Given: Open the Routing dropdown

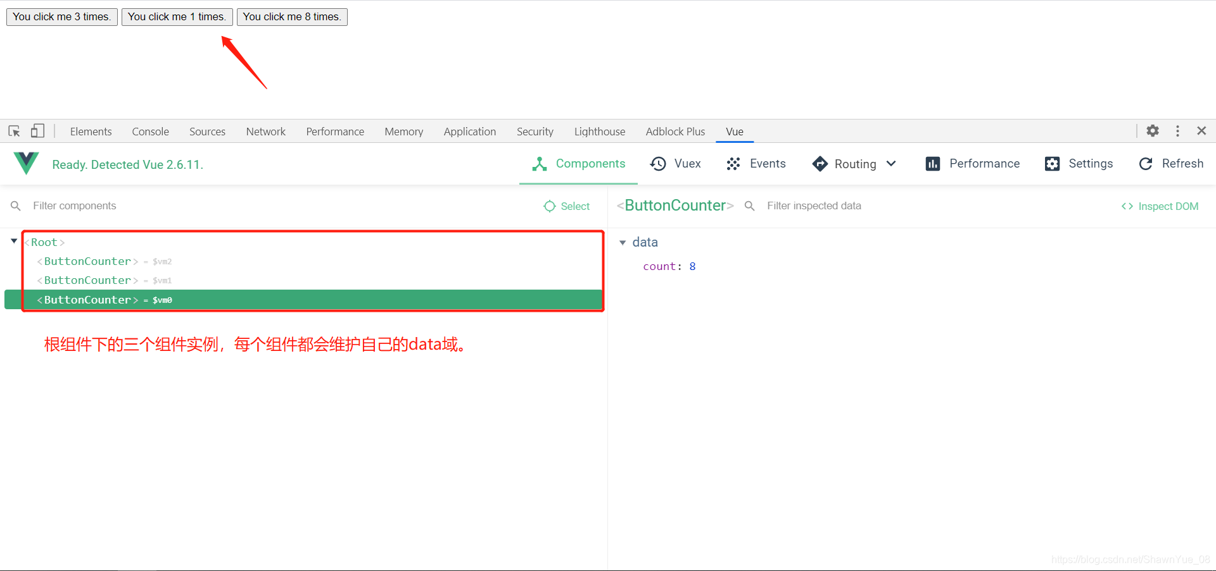Looking at the screenshot, I should coord(854,164).
